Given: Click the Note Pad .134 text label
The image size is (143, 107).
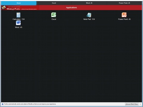Looking at the screenshot, I should coord(89,19).
